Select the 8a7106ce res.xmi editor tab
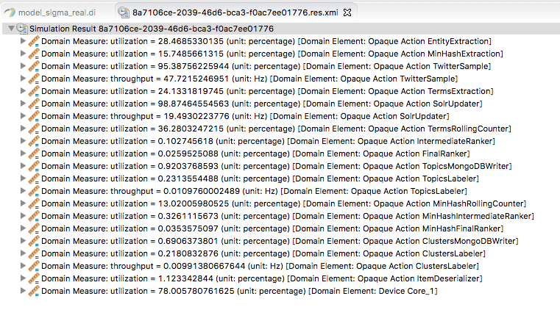This screenshot has height=310, width=560. pos(235,12)
